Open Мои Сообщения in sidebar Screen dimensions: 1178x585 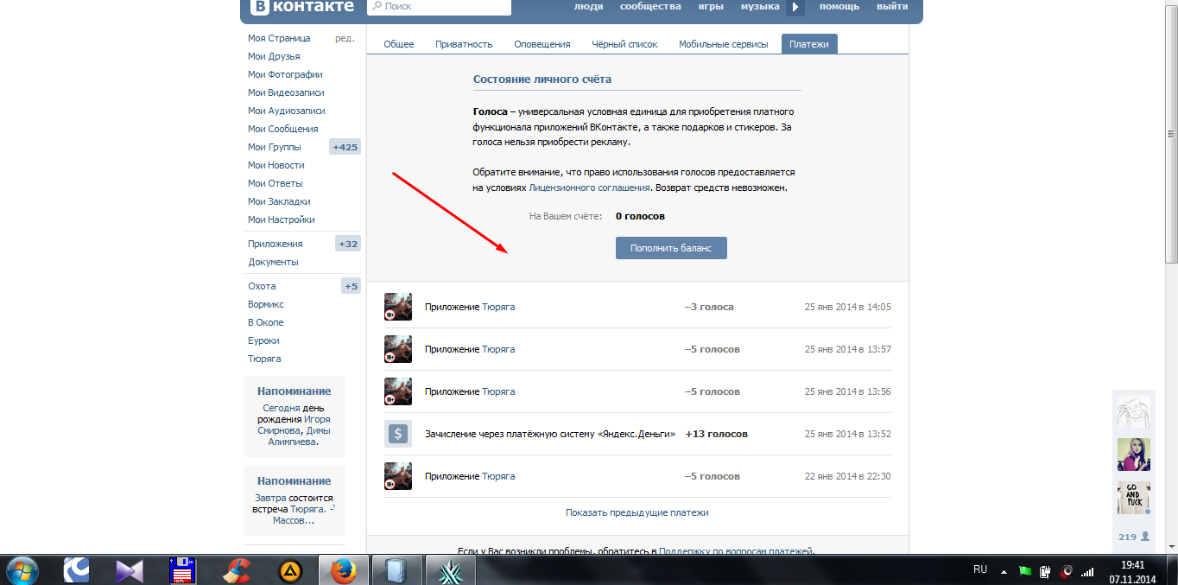click(x=283, y=129)
